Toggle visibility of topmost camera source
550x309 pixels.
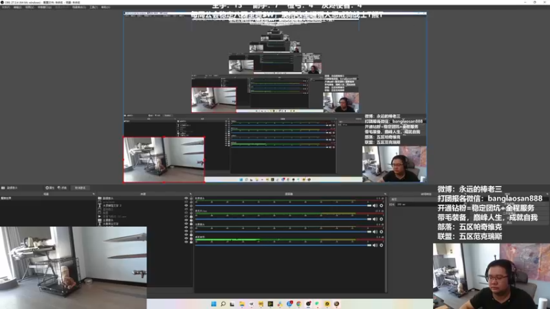coord(186,198)
